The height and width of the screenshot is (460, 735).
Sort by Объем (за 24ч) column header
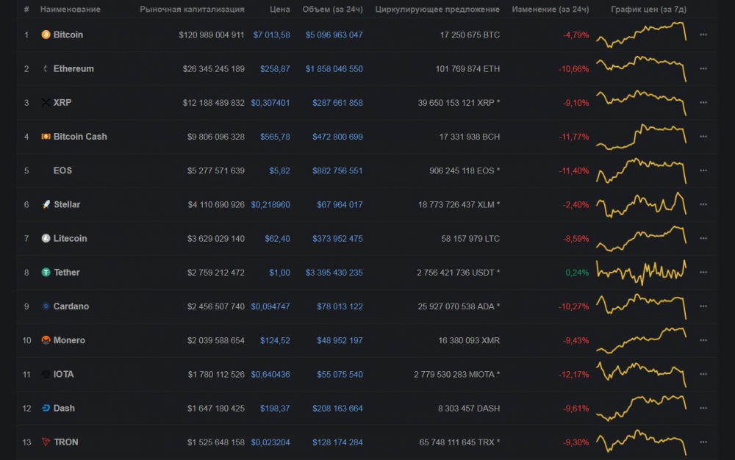tap(333, 10)
